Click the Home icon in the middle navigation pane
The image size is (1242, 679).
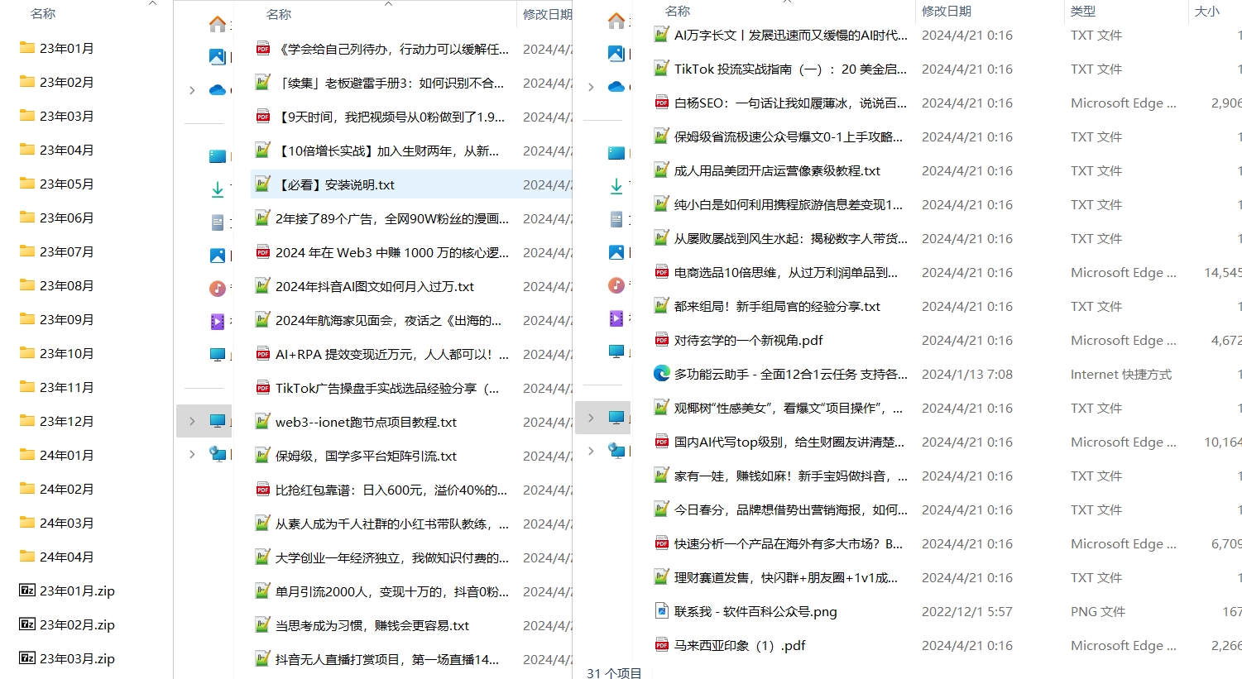pos(218,23)
